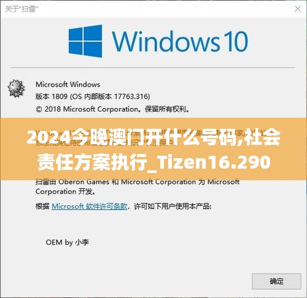Click the separator line below the logo
Viewport: 307px width, 298px height.
click(153, 67)
